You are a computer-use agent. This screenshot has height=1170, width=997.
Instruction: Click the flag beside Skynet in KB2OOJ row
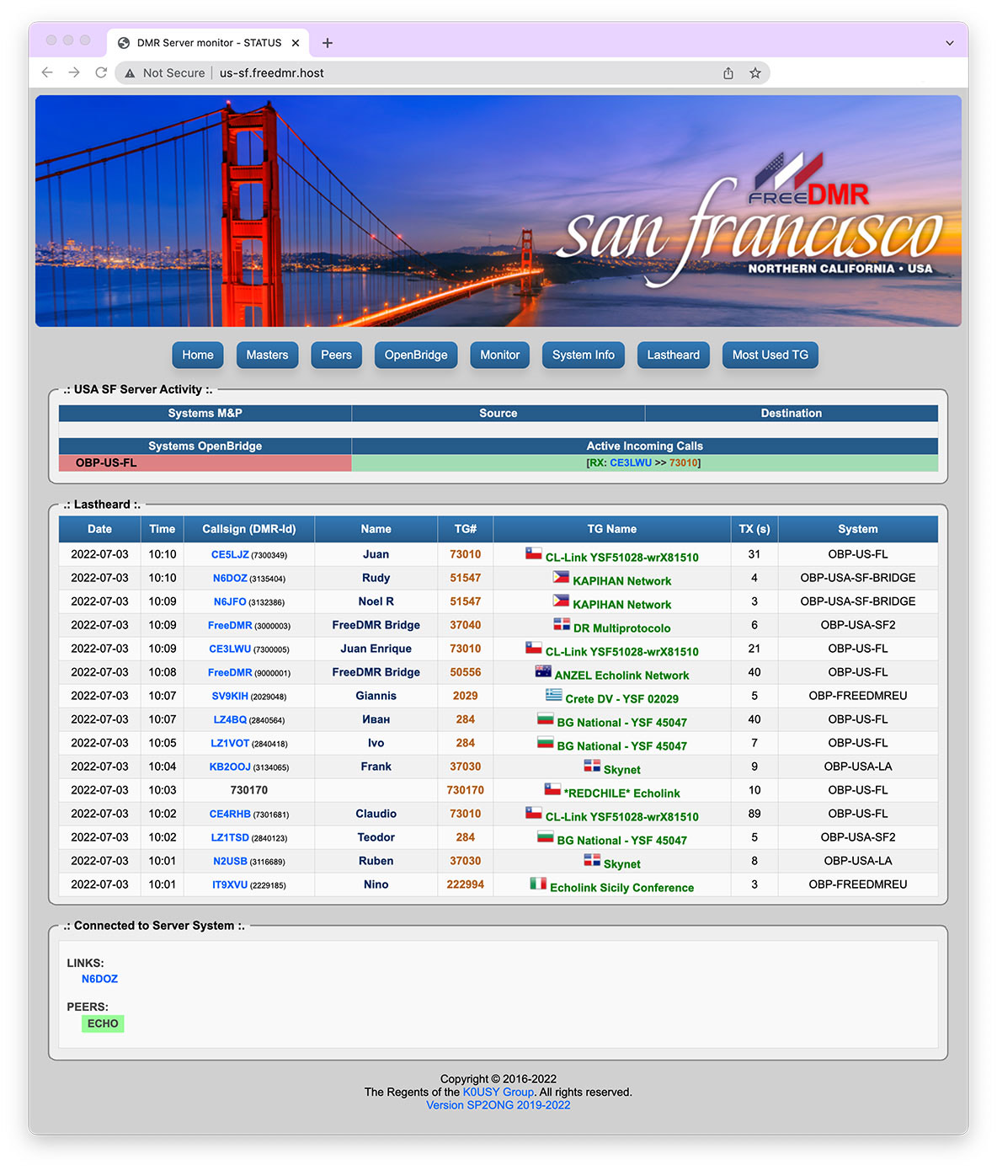592,766
